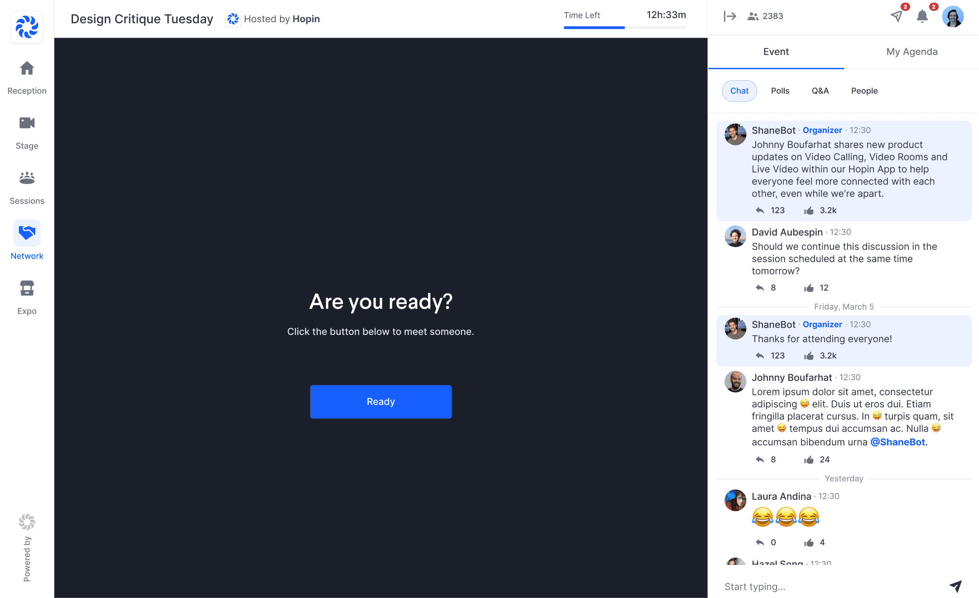The width and height of the screenshot is (979, 598).
Task: Switch to the Polls tab
Action: coord(780,91)
